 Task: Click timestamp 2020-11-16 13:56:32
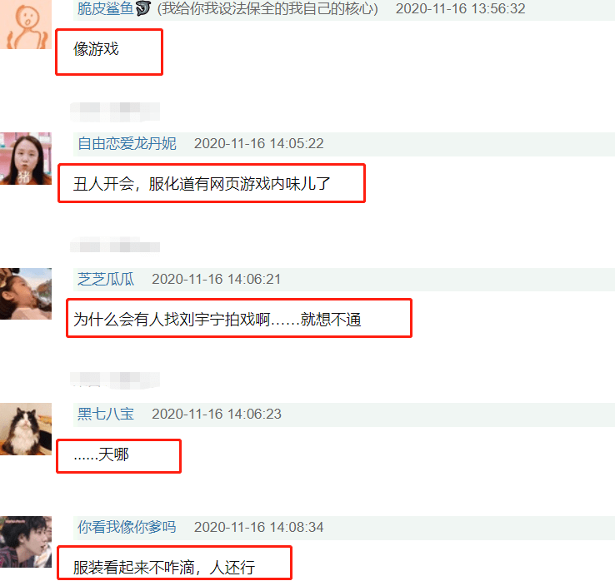(x=460, y=8)
